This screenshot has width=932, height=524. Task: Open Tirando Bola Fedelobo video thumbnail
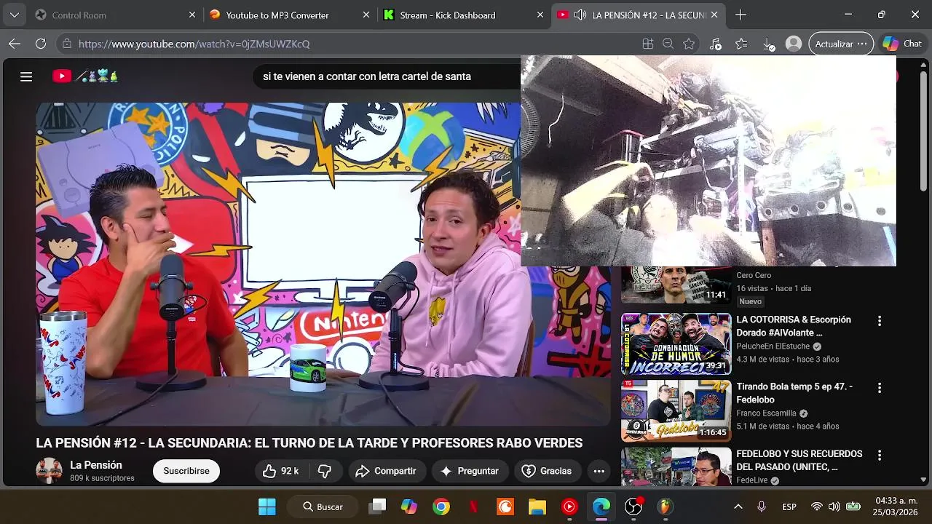[676, 410]
